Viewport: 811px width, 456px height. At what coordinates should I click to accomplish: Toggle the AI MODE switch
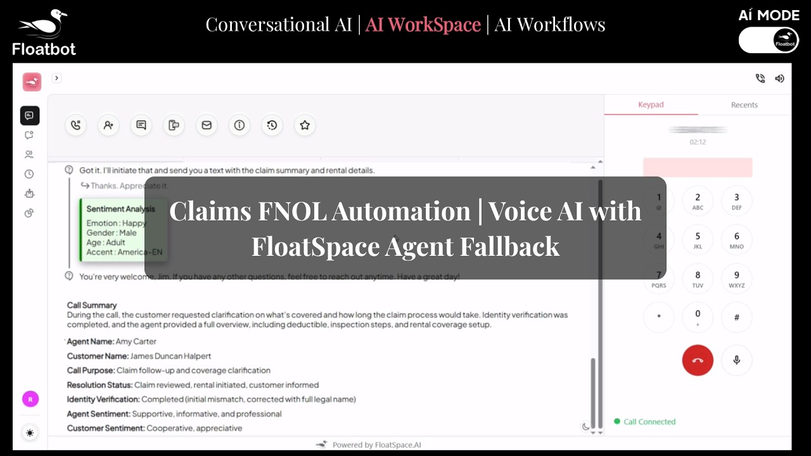pos(769,40)
